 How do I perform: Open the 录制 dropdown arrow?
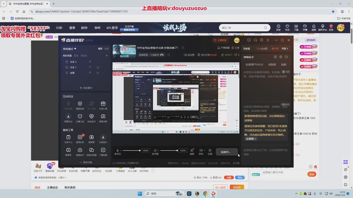[204, 150]
